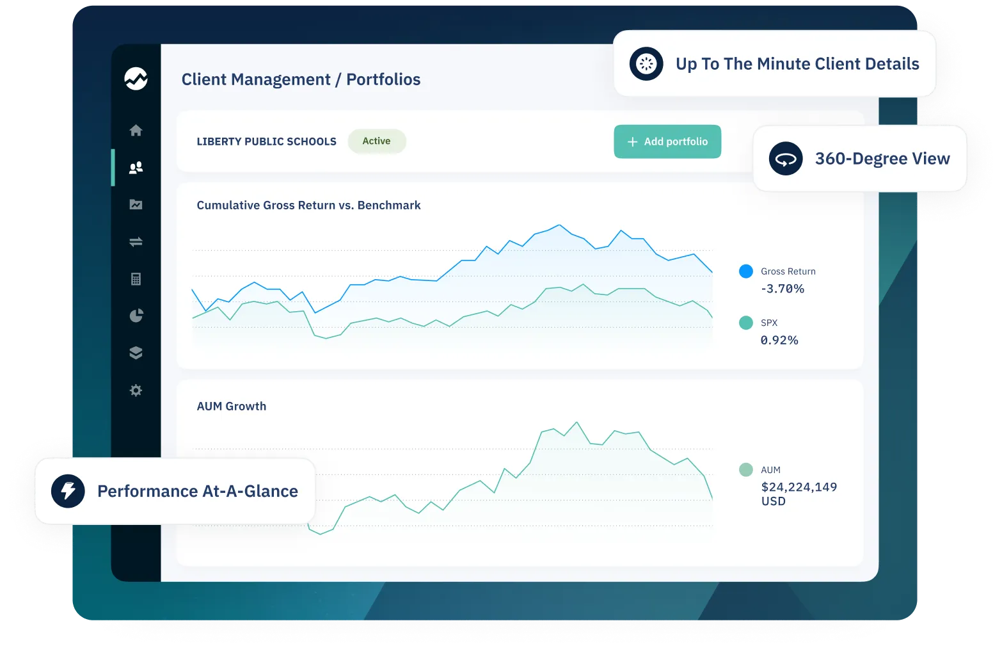Click the LIBERTY PUBLIC SCHOOLS client name
Screen dimensions: 1002x653
pos(267,141)
